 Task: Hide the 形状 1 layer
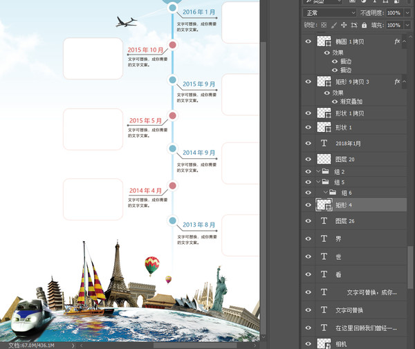308,127
